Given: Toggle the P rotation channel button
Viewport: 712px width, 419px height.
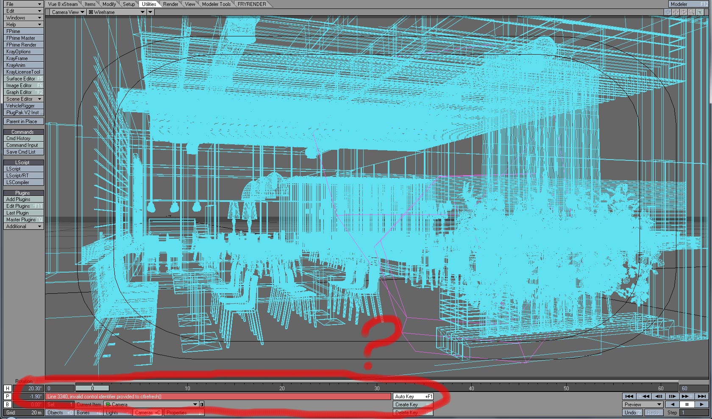Looking at the screenshot, I should [x=7, y=397].
